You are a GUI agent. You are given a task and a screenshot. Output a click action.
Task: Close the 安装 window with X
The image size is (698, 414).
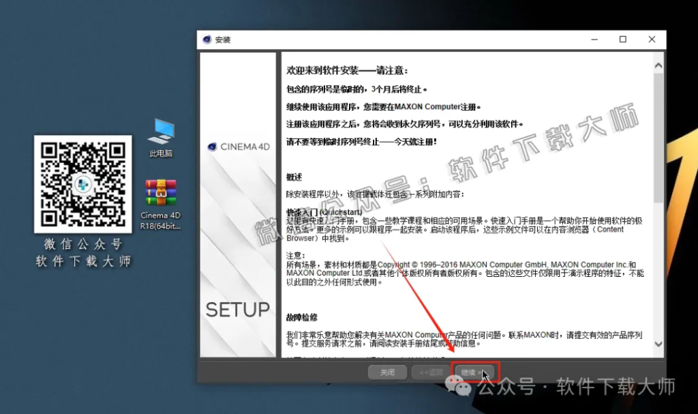652,40
